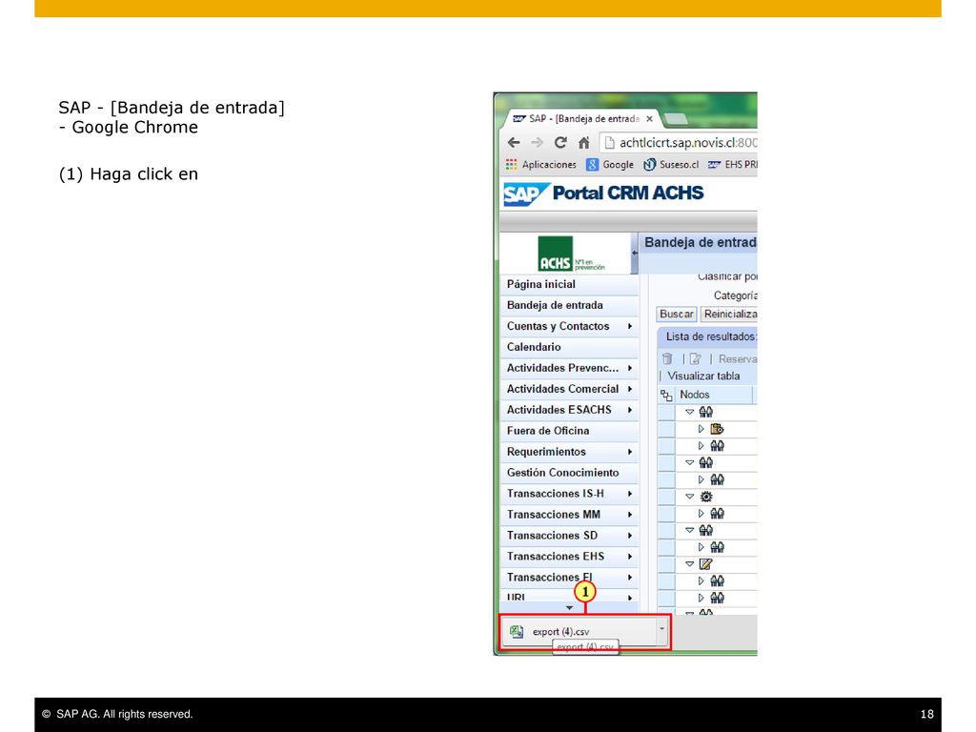Image resolution: width=976 pixels, height=732 pixels.
Task: Click the hierarchy icon left of Nodos header
Action: pos(666,396)
